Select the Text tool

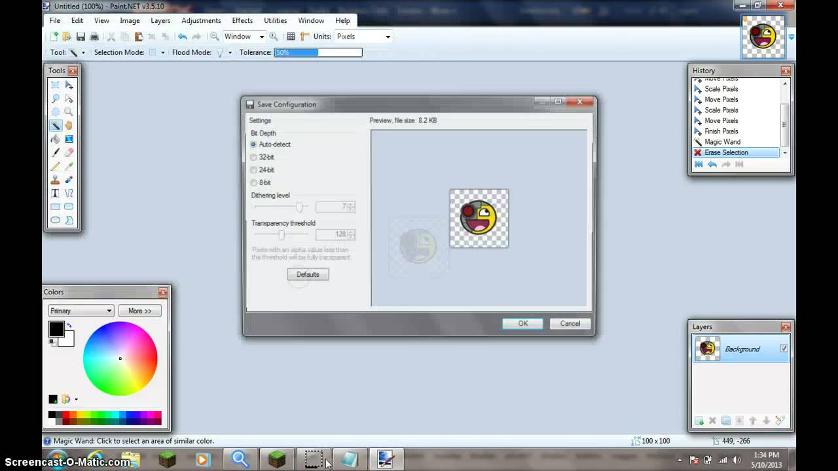pyautogui.click(x=56, y=193)
